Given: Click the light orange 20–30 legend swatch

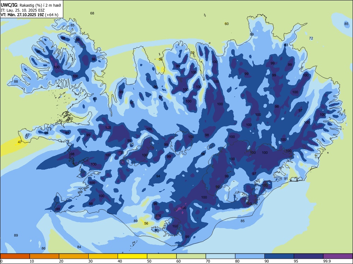Looking at the screenshot, I should (74, 256).
